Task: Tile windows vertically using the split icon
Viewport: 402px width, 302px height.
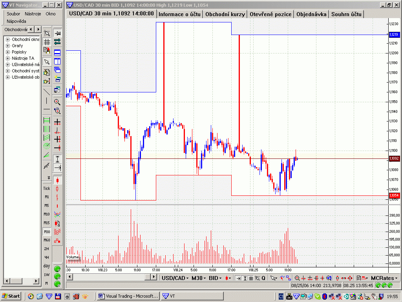Action: (57, 61)
